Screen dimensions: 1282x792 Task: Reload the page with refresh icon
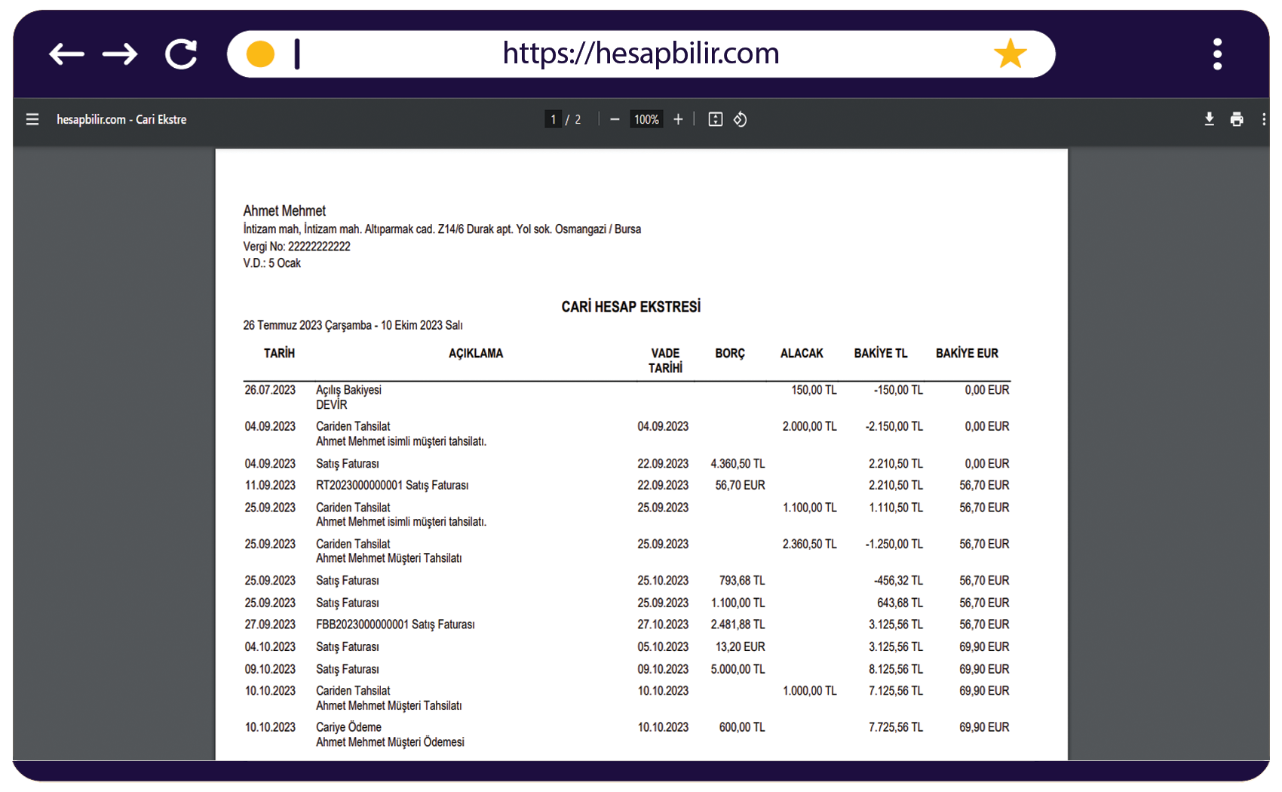pyautogui.click(x=181, y=54)
